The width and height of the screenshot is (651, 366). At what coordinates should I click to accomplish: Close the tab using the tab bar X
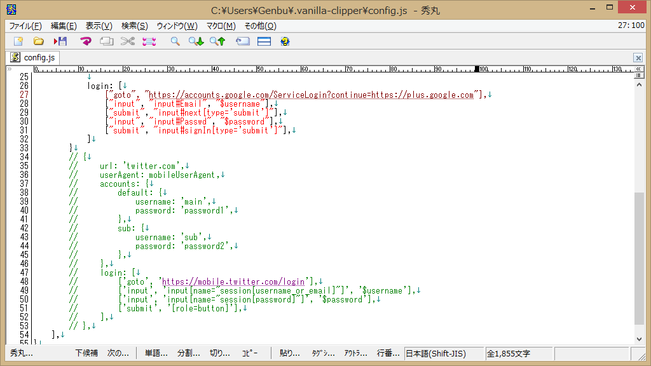pyautogui.click(x=638, y=58)
